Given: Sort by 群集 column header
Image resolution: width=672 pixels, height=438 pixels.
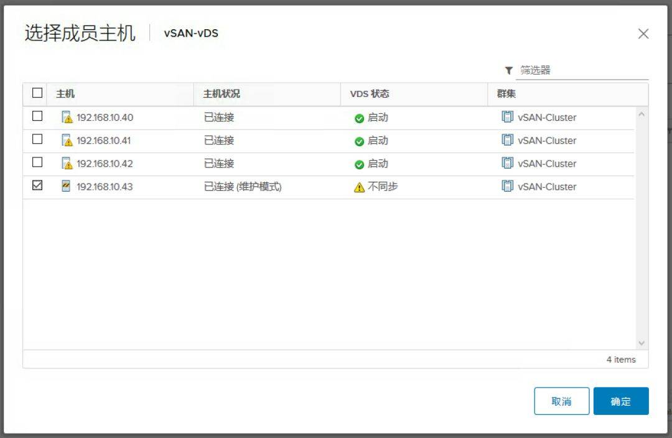Looking at the screenshot, I should (x=506, y=94).
